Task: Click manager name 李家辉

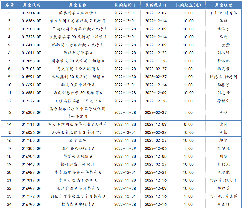Action: pos(224,205)
